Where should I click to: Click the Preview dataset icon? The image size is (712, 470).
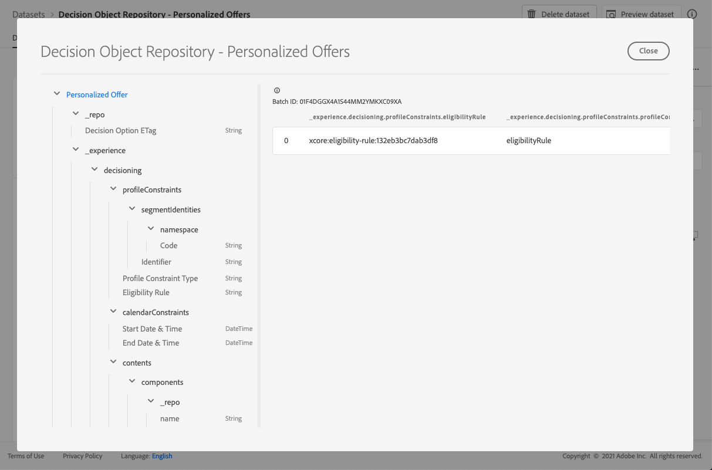tap(612, 14)
